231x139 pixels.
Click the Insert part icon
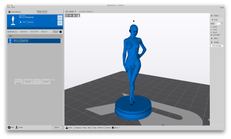[x=67, y=128]
